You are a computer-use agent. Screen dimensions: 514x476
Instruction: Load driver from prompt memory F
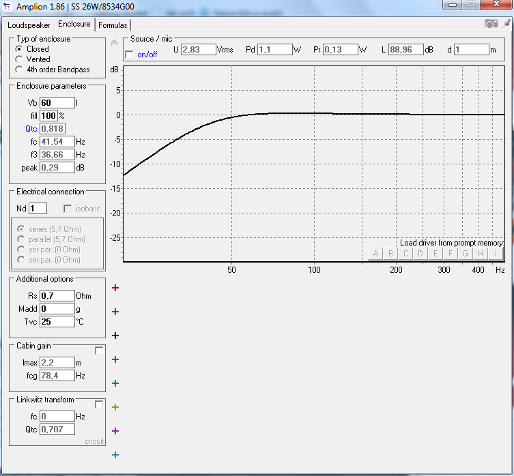pos(451,254)
